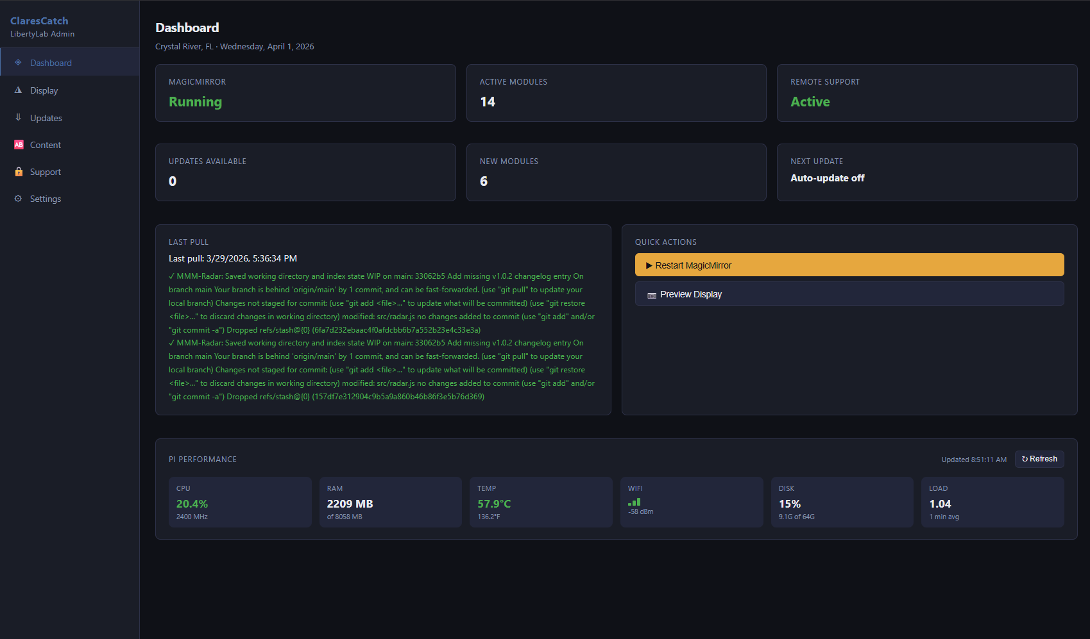Navigate to the Display section

[x=44, y=90]
